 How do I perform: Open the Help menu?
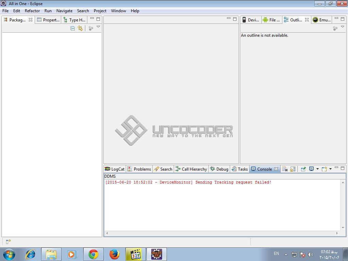(135, 11)
